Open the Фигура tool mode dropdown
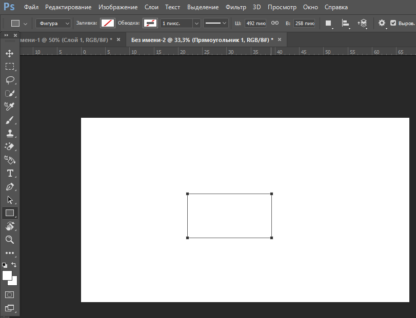The width and height of the screenshot is (416, 318). [53, 24]
